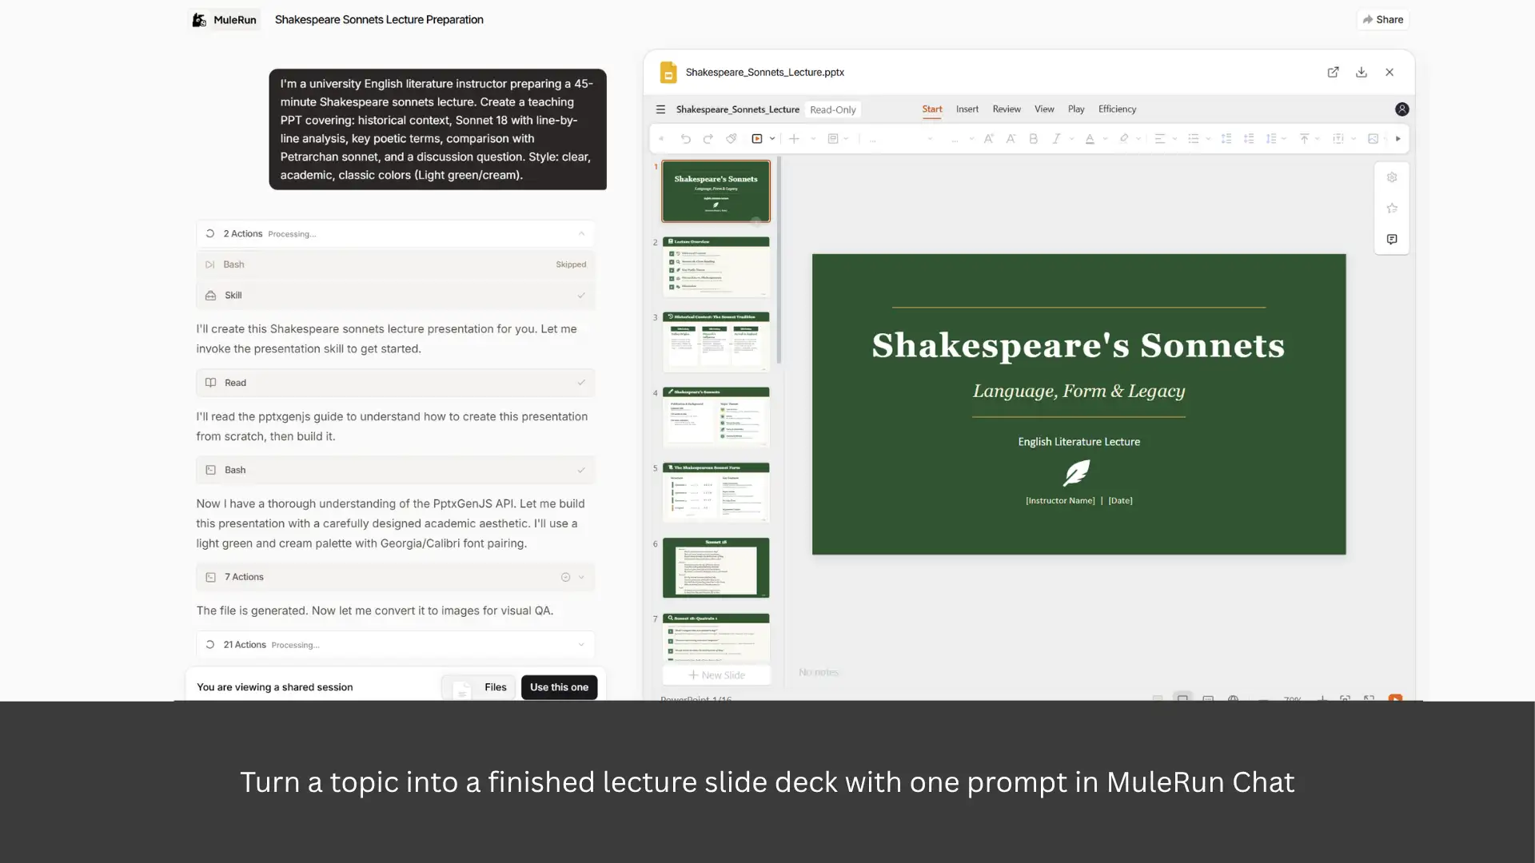Switch to the Review tab

pyautogui.click(x=1006, y=109)
